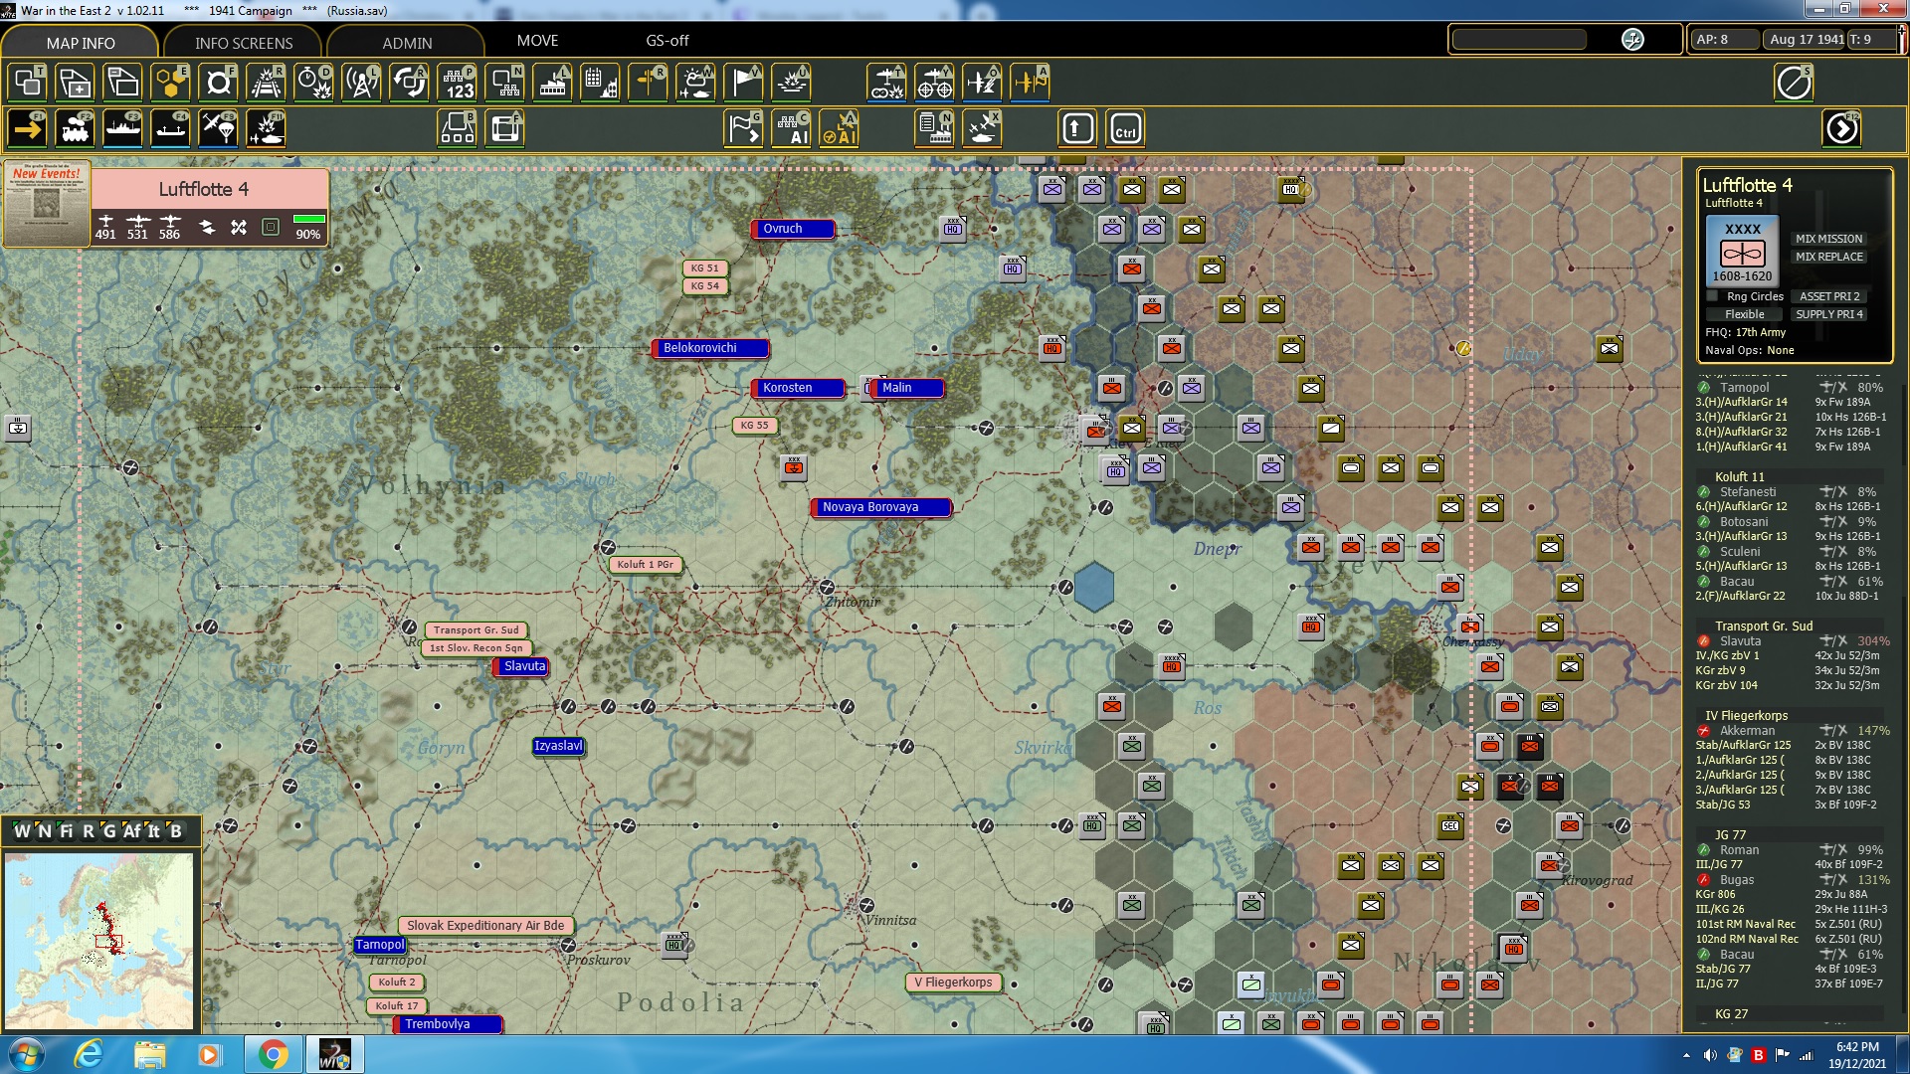
Task: Toggle the W map filter on minimap bar
Action: tap(22, 831)
